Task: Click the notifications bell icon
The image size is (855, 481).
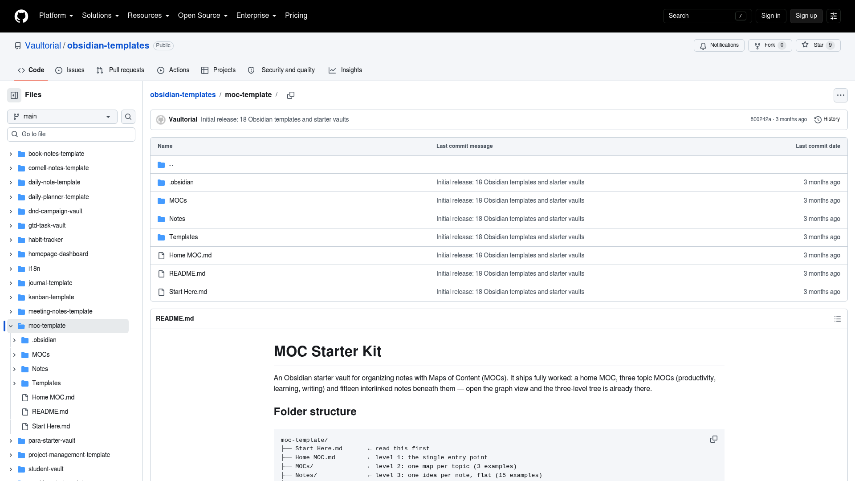Action: point(703,45)
